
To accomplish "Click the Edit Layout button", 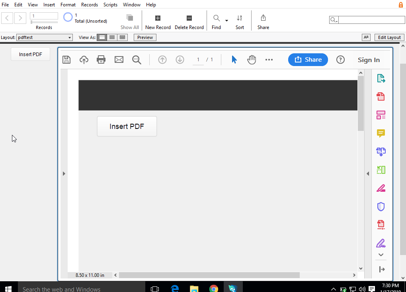I will 389,37.
